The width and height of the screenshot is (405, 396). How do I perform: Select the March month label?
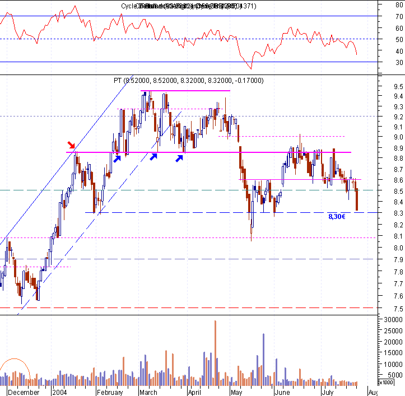pyautogui.click(x=148, y=393)
